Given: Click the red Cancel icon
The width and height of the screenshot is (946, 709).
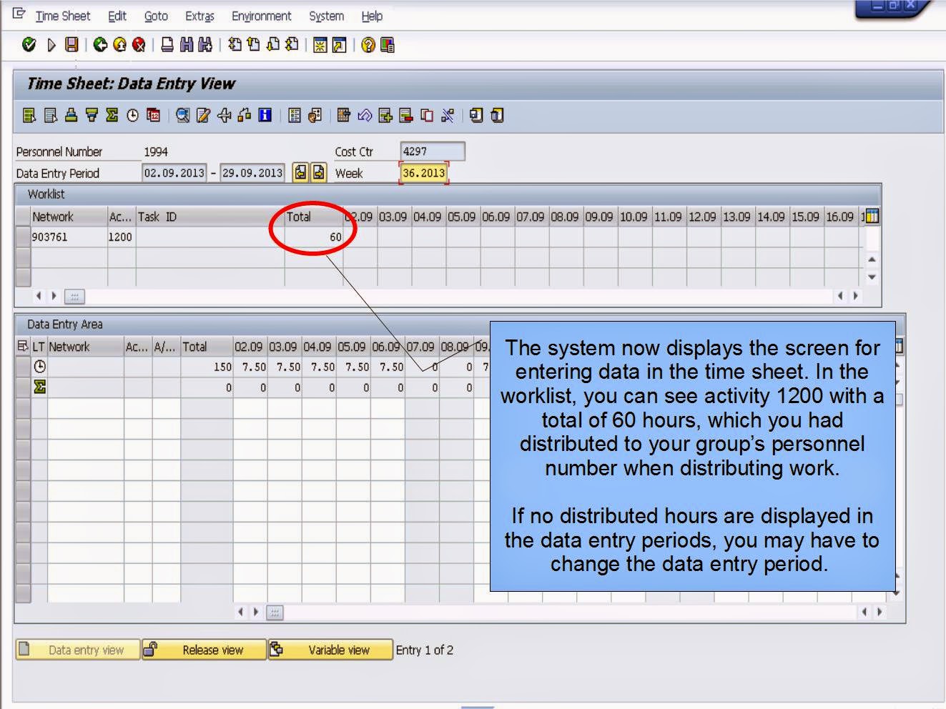Looking at the screenshot, I should pos(139,45).
